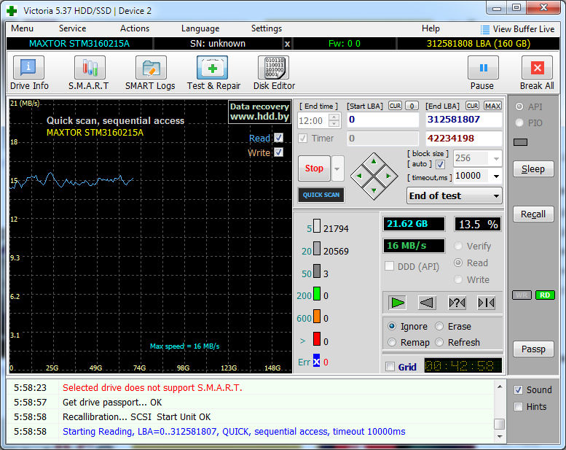Click the up arrow on navigation diamond

click(374, 162)
